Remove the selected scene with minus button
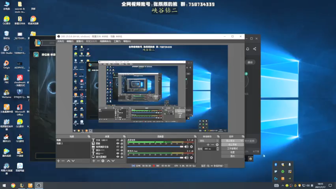Image resolution: width=336 pixels, height=189 pixels. point(63,161)
